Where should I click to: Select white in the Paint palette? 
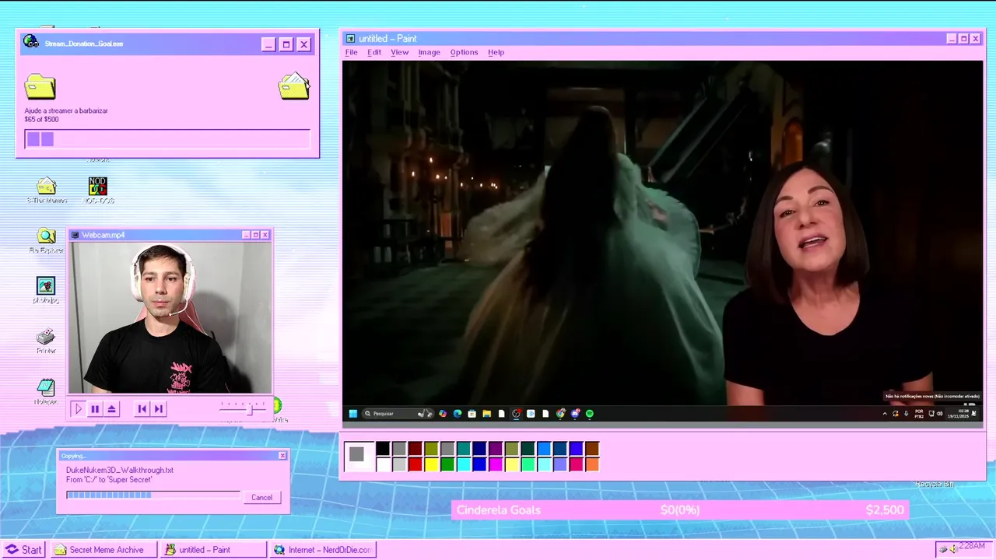click(383, 464)
